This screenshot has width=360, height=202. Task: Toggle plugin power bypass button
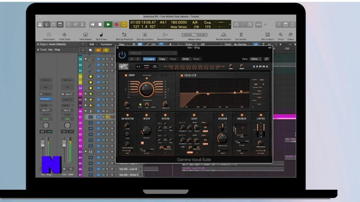click(122, 55)
